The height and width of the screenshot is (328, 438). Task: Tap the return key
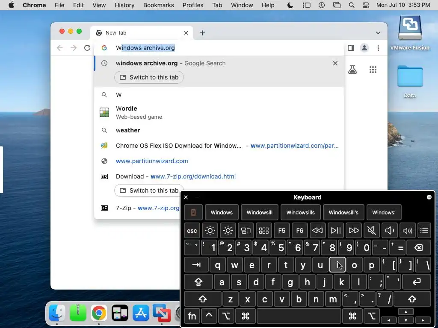click(x=417, y=282)
